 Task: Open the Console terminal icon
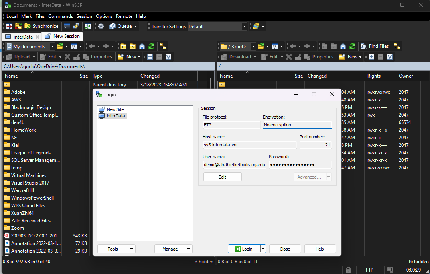(x=67, y=26)
